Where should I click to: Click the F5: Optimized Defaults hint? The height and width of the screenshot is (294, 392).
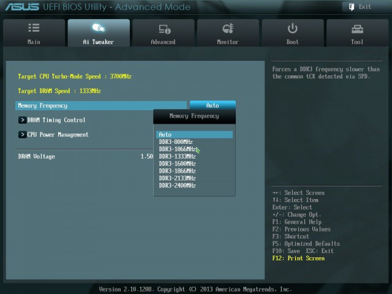[x=306, y=244]
